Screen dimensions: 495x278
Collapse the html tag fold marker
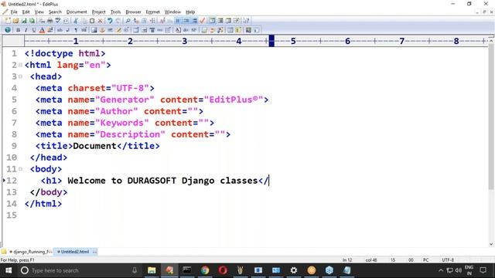21,65
